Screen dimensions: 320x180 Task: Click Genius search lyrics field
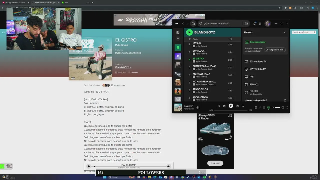pyautogui.click(x=304, y=32)
